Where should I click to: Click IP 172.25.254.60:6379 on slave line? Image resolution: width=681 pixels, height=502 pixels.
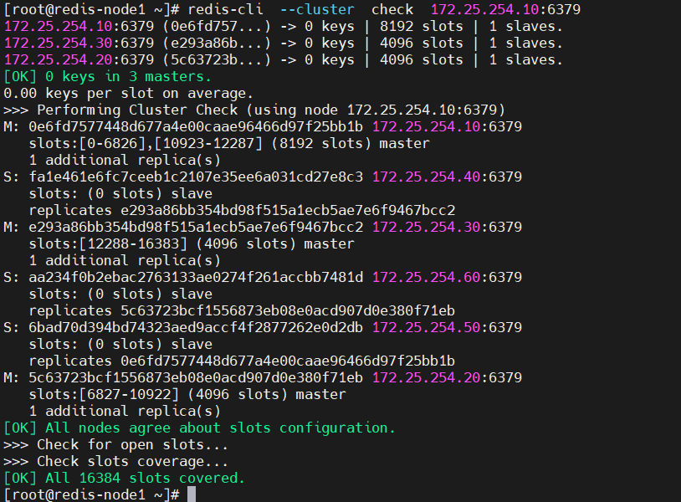pos(447,277)
